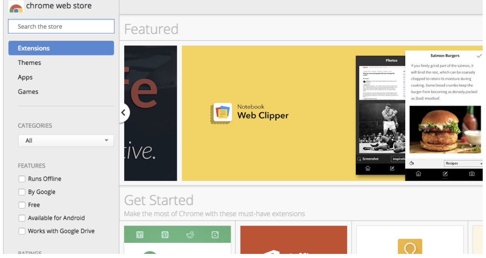Open the Games section
Screen dimensions: 486x258
coord(28,92)
